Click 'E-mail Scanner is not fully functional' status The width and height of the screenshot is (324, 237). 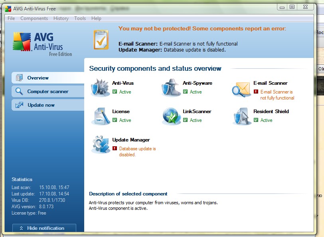click(x=277, y=95)
